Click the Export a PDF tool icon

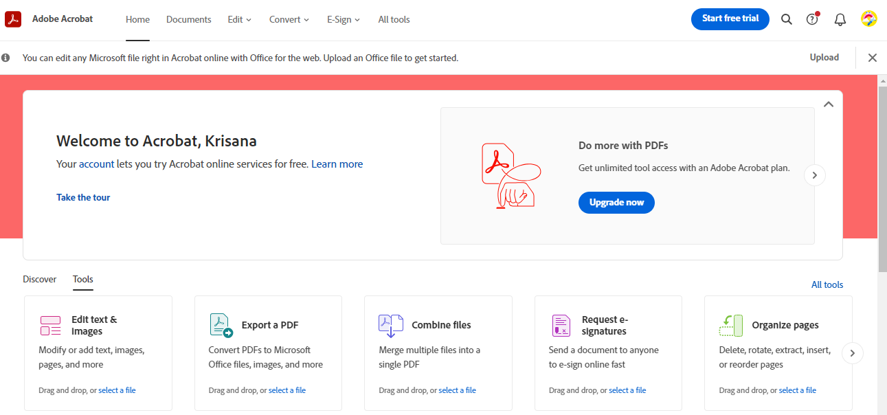point(221,326)
